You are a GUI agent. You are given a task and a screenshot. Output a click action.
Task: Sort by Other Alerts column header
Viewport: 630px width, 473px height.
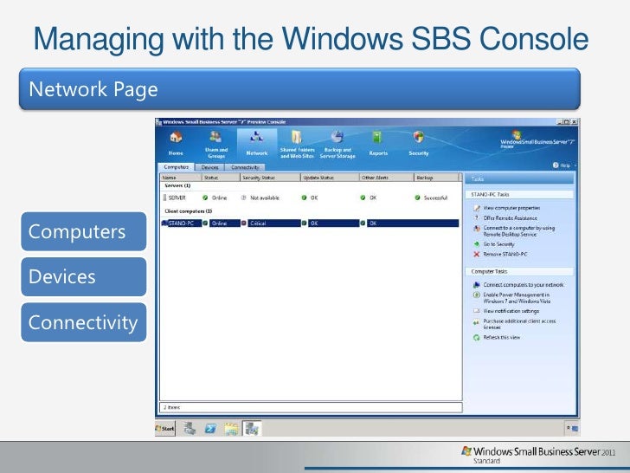pos(387,178)
